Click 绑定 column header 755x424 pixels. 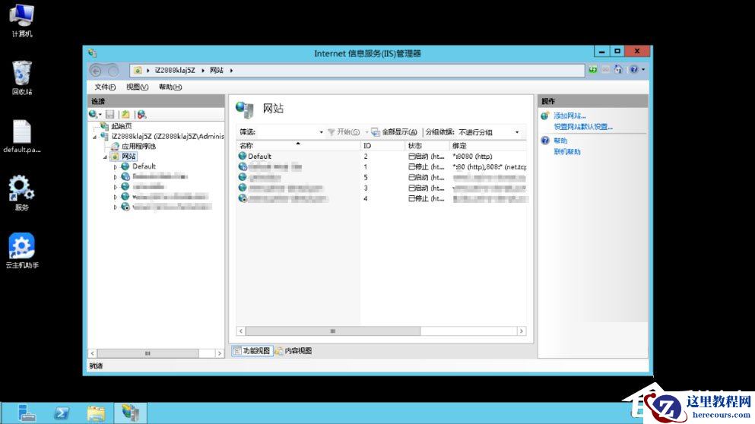[488, 145]
